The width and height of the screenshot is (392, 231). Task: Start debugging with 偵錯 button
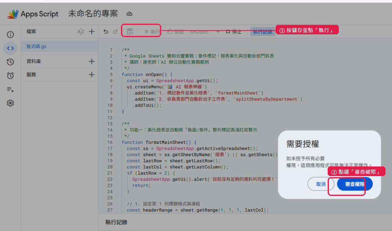[175, 32]
